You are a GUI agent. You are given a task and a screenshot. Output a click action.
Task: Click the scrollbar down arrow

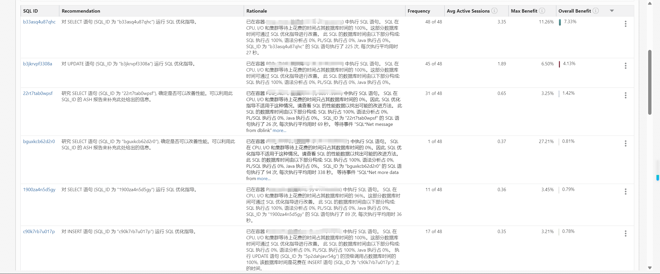[x=650, y=268]
